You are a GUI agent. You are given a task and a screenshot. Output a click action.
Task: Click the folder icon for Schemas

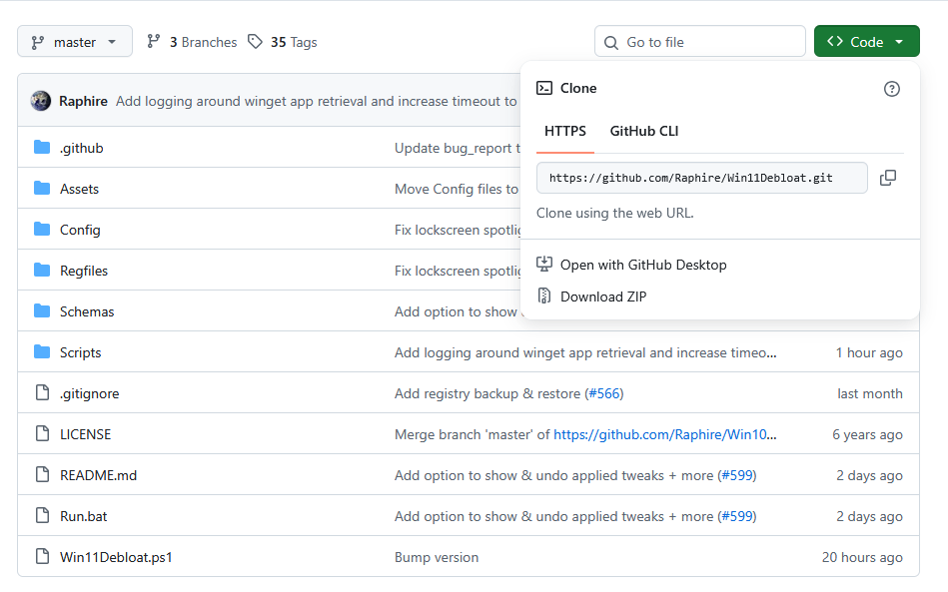pos(42,311)
